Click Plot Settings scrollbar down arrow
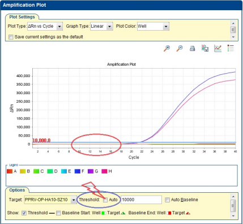 pos(233,37)
